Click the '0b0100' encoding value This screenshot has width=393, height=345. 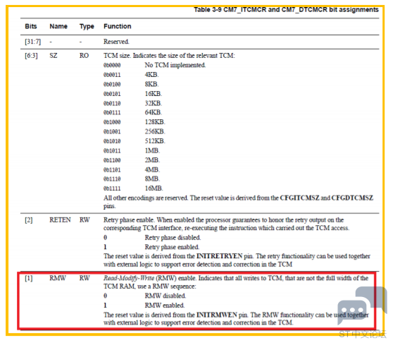(112, 85)
